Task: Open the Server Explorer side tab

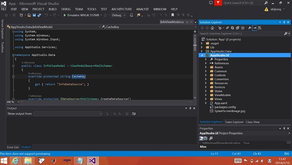Action: point(2,29)
